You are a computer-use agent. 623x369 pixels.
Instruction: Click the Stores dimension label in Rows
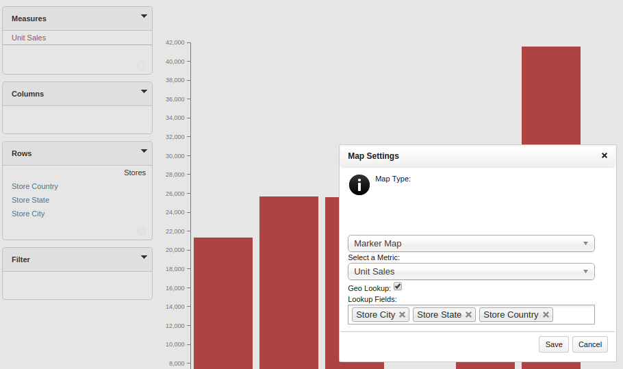[x=135, y=173]
